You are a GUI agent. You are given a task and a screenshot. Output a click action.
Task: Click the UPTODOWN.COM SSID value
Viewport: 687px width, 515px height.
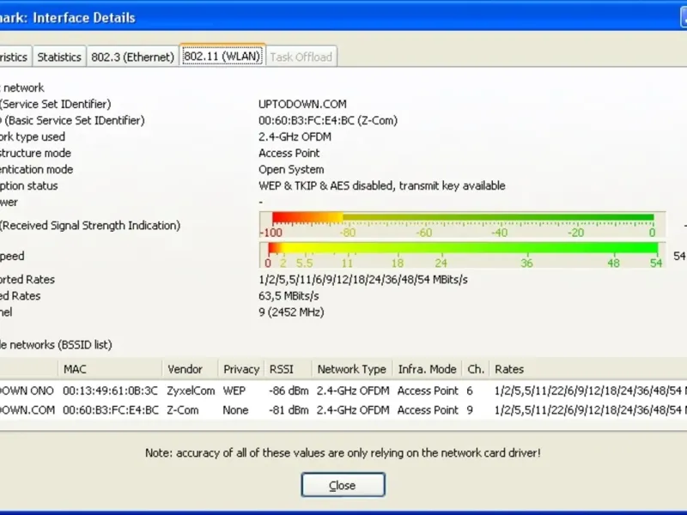[302, 104]
